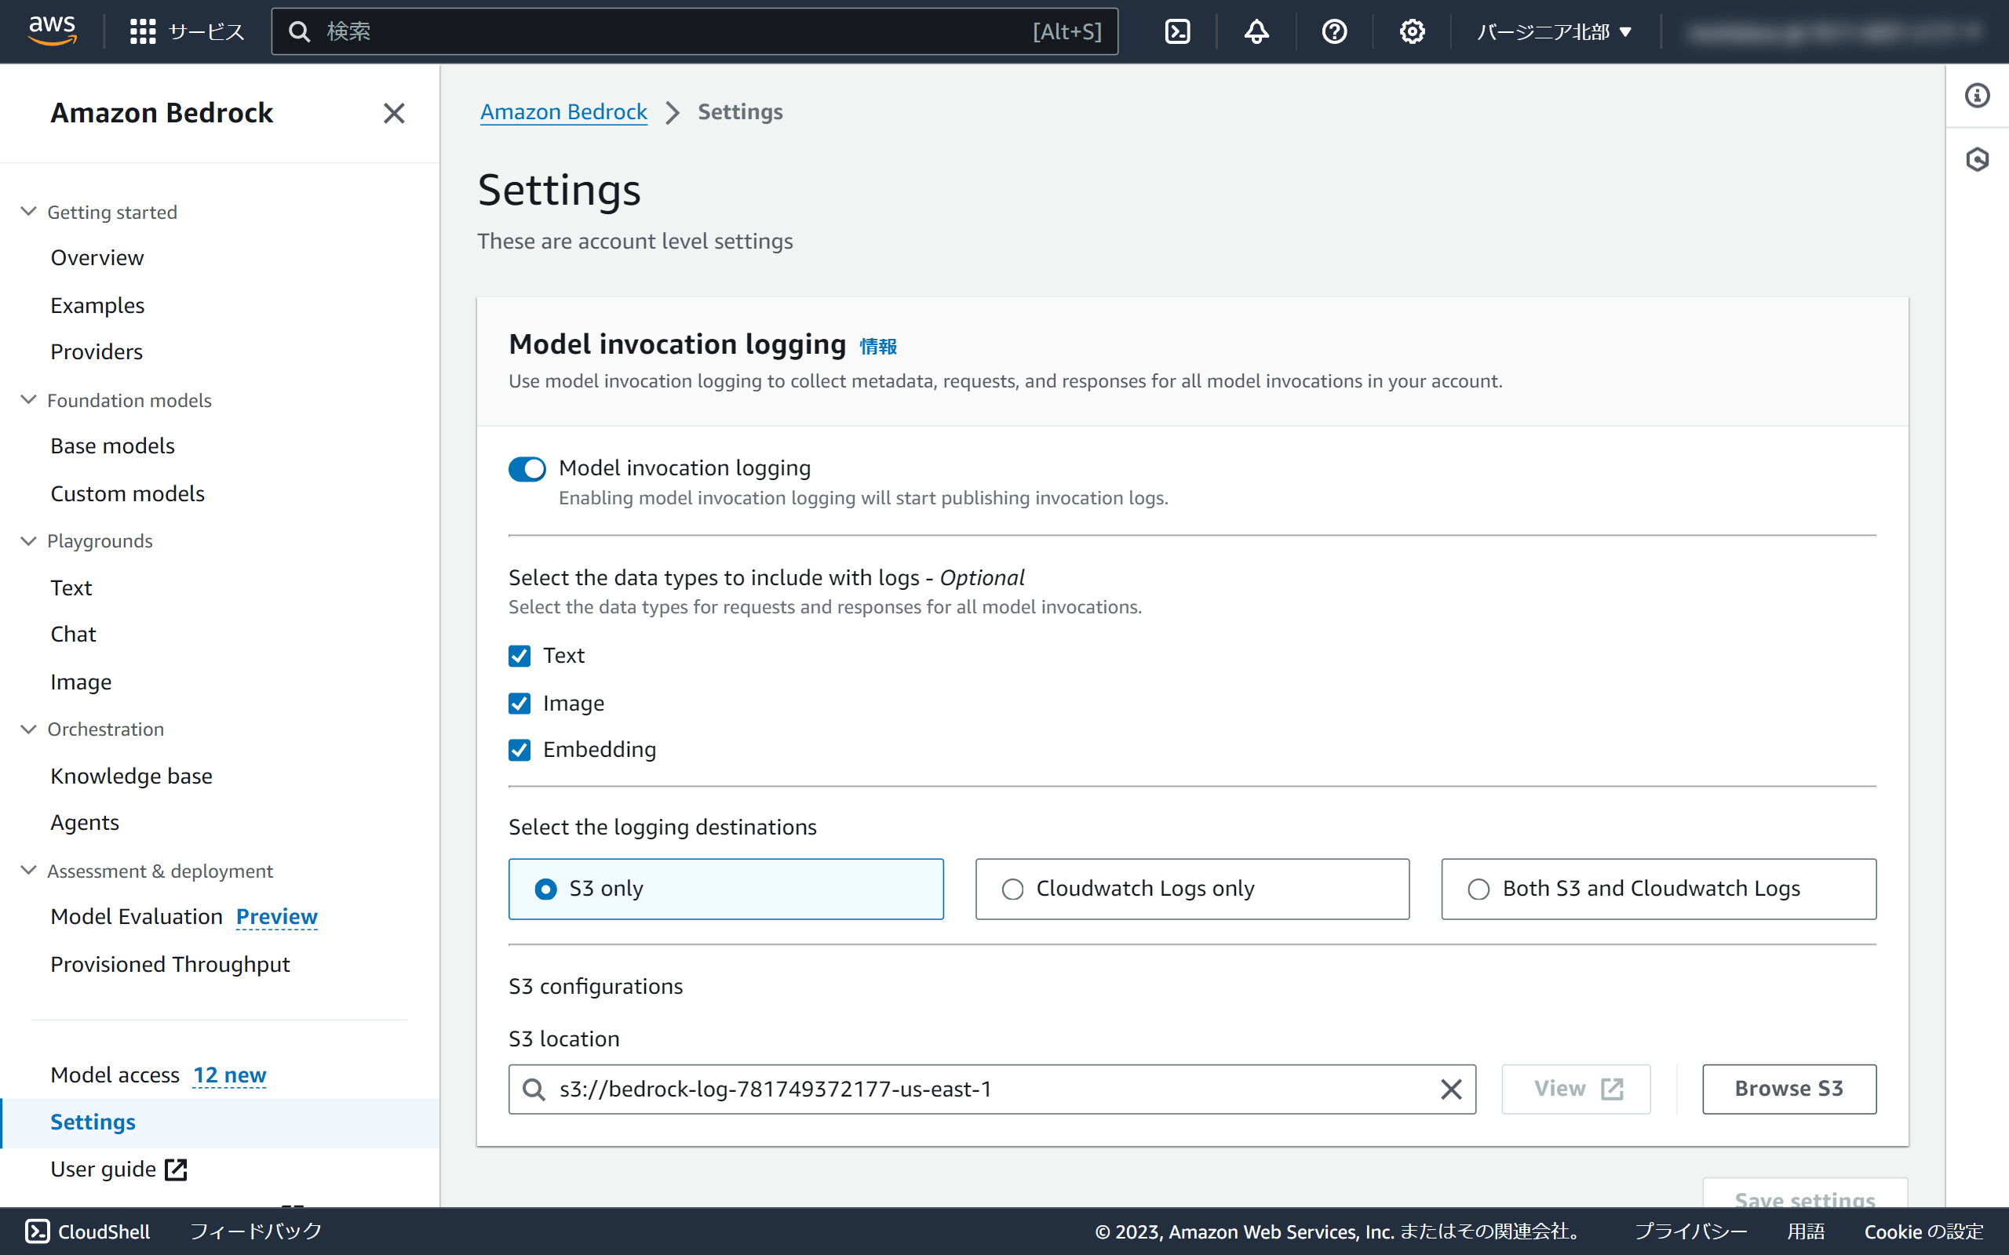Open the info panel icon on right edge
This screenshot has height=1255, width=2009.
[x=1977, y=96]
